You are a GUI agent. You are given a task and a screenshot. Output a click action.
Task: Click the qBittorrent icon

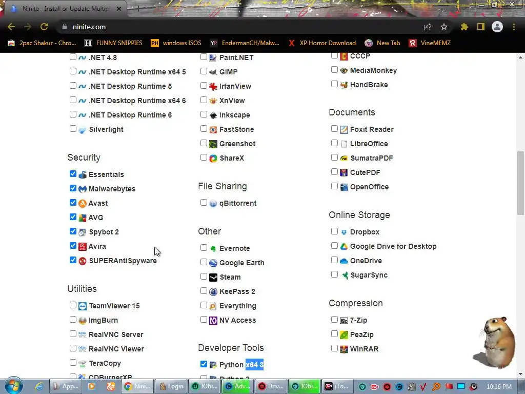[x=213, y=203]
